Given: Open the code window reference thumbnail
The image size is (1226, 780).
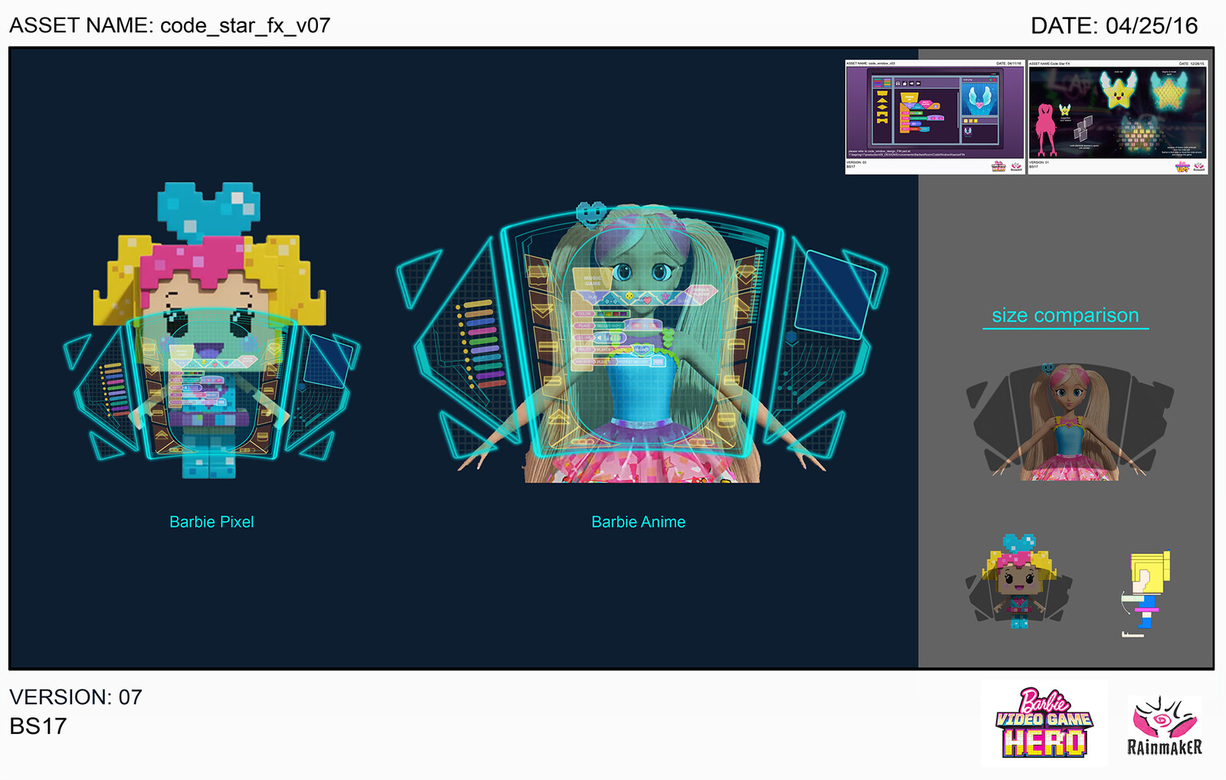Looking at the screenshot, I should click(934, 117).
